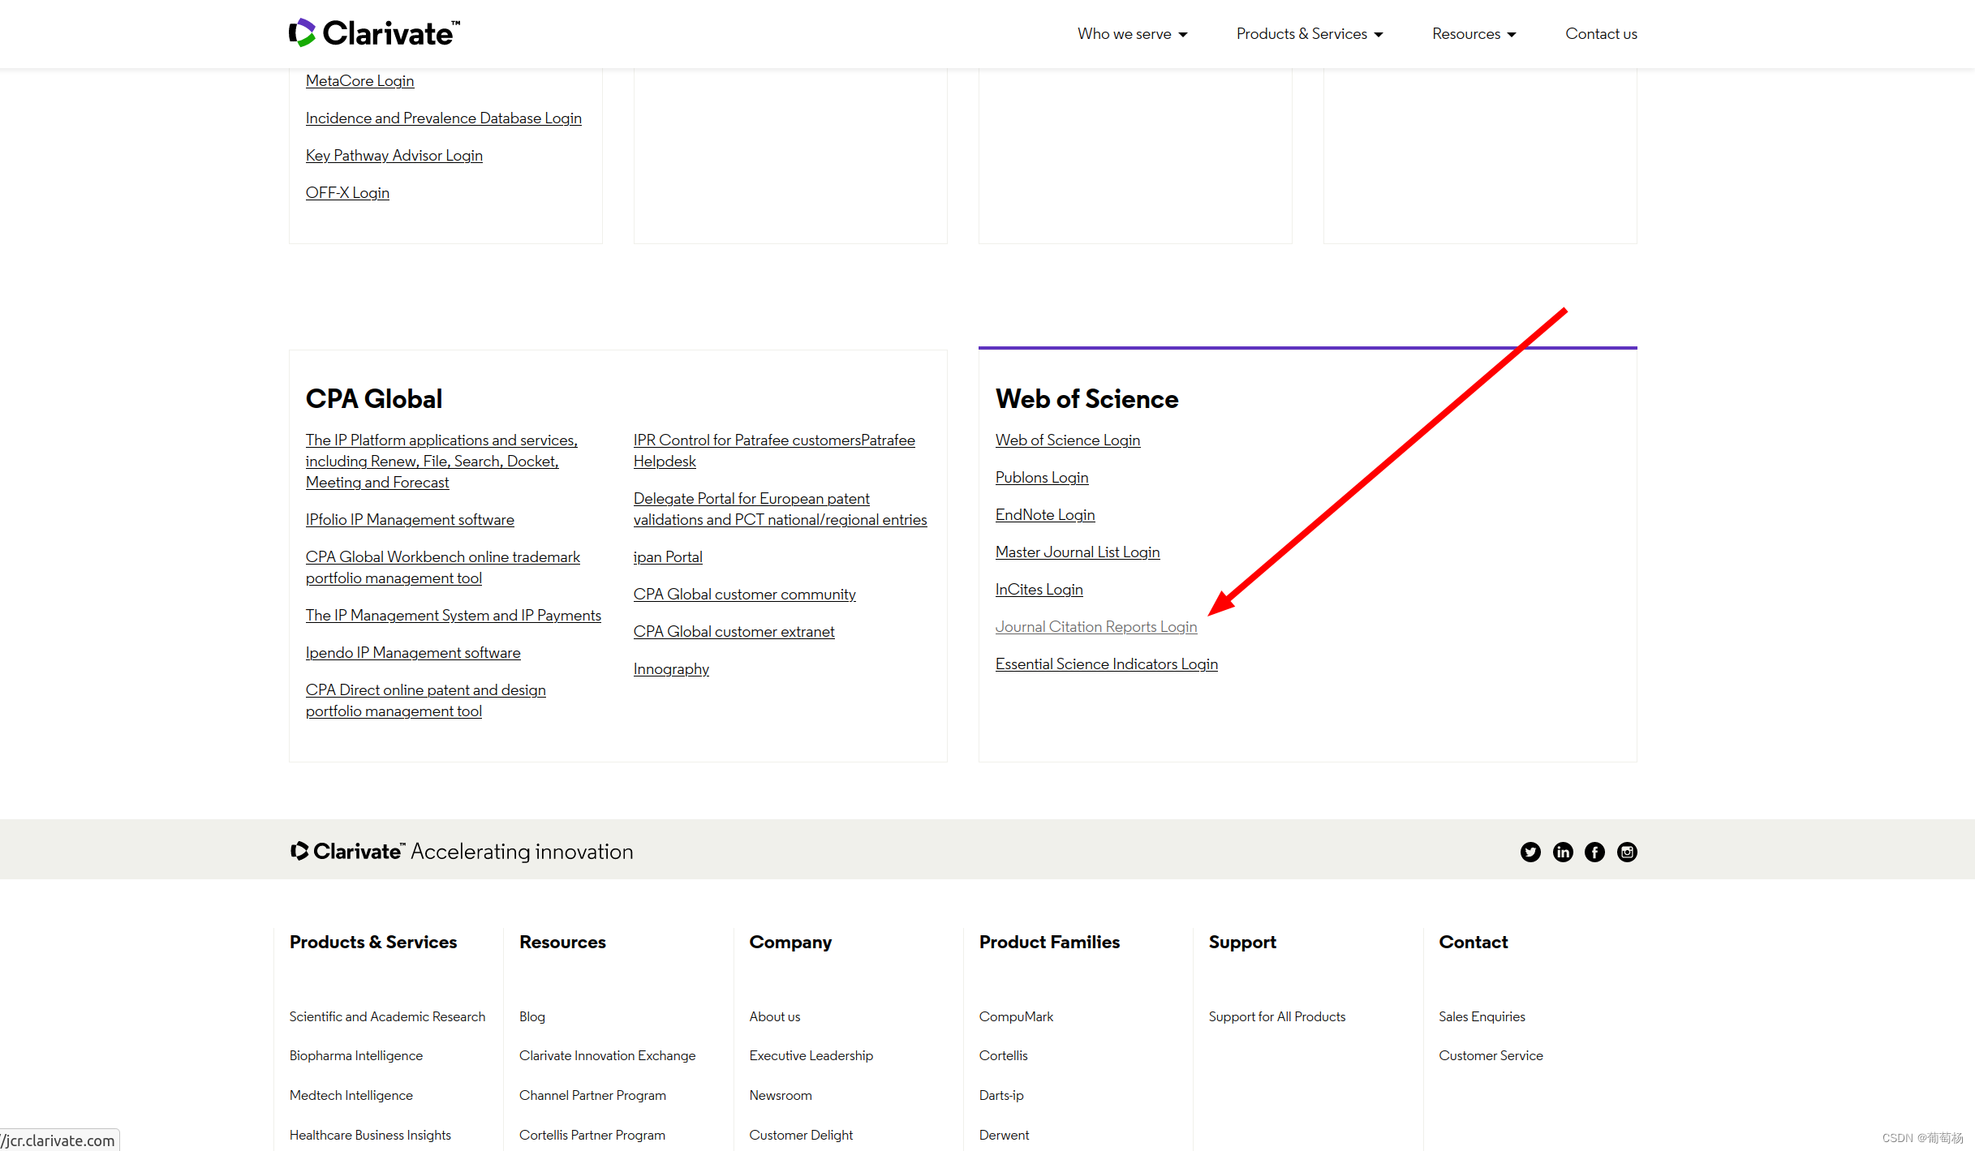Open Contact us in navigation
This screenshot has height=1151, width=1975.
pos(1601,34)
